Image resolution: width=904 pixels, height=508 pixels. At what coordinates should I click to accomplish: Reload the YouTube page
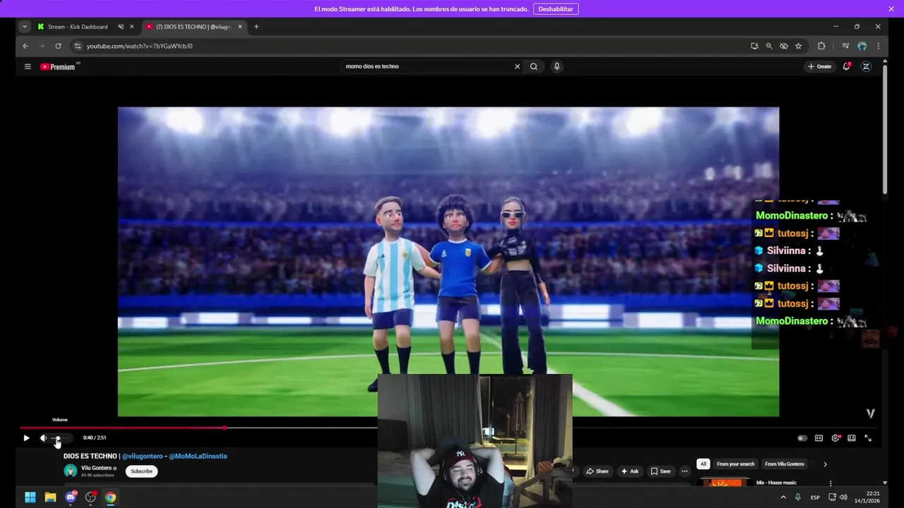click(x=58, y=46)
